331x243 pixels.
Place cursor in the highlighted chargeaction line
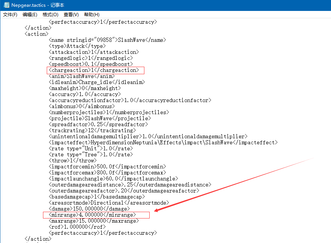[94, 70]
